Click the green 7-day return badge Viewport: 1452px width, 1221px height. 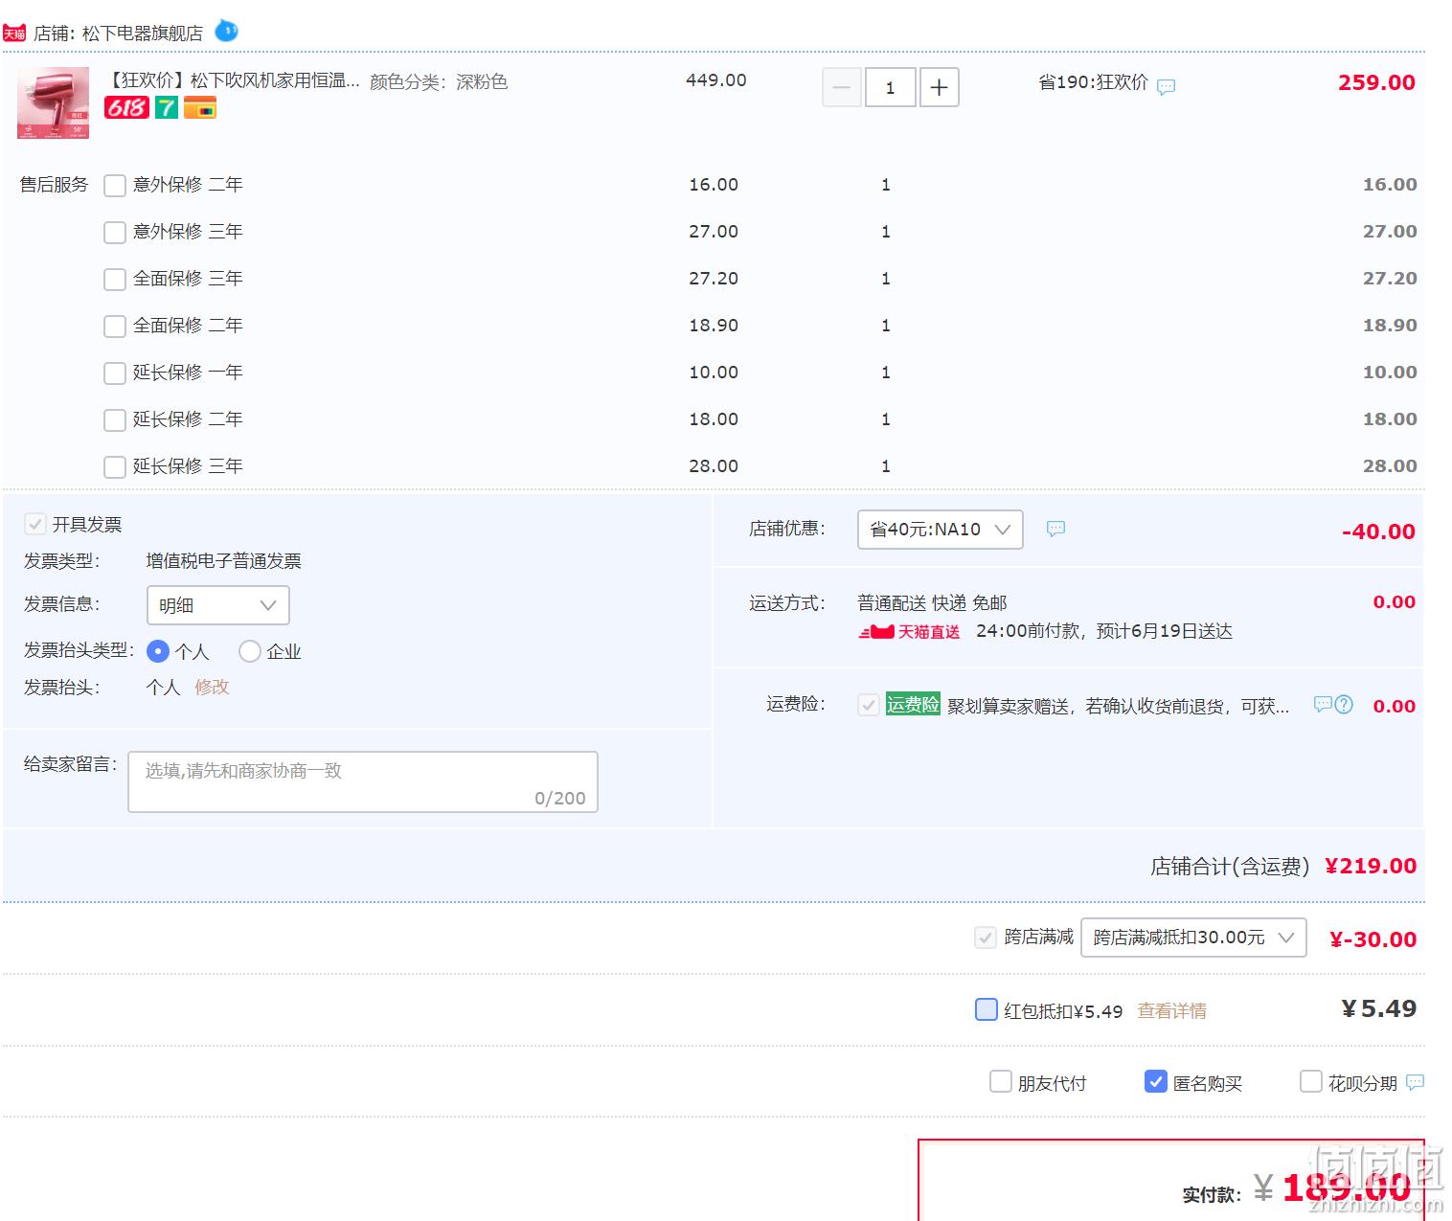[167, 107]
